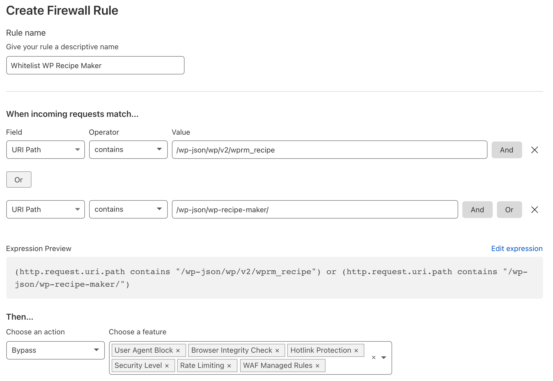Open the Bypass action dropdown
The width and height of the screenshot is (553, 381).
56,350
